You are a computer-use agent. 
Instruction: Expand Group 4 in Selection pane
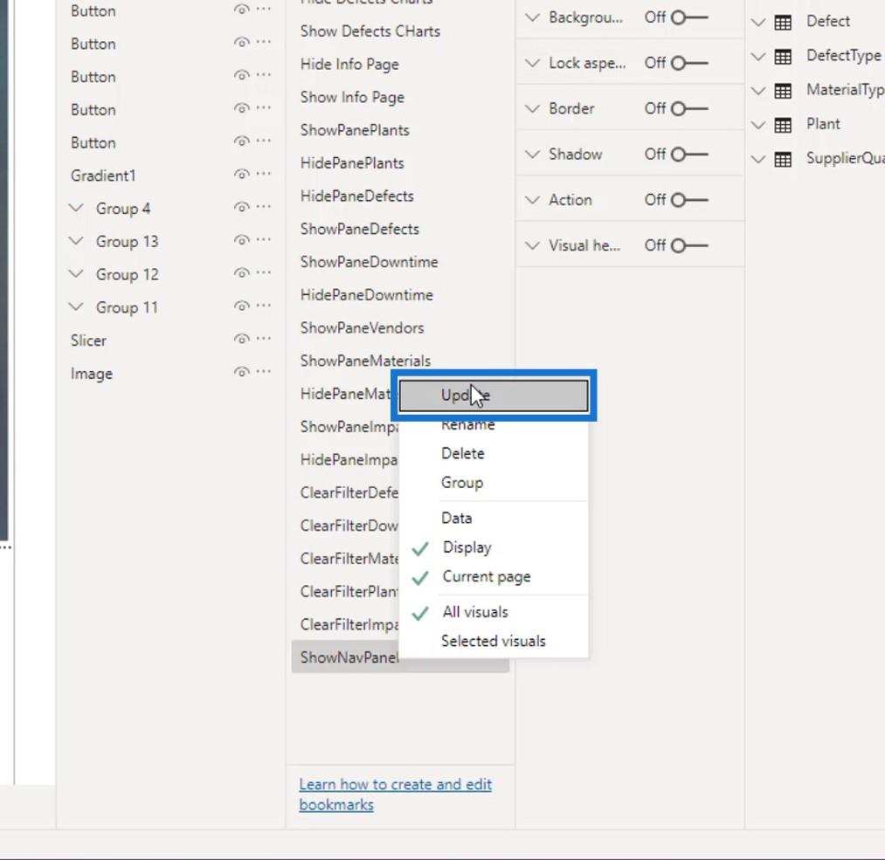pos(76,208)
